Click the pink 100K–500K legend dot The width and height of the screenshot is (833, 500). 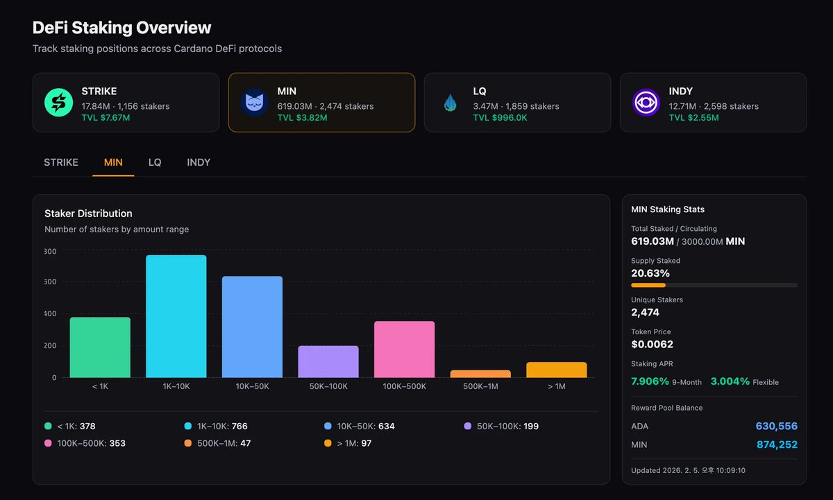point(47,442)
